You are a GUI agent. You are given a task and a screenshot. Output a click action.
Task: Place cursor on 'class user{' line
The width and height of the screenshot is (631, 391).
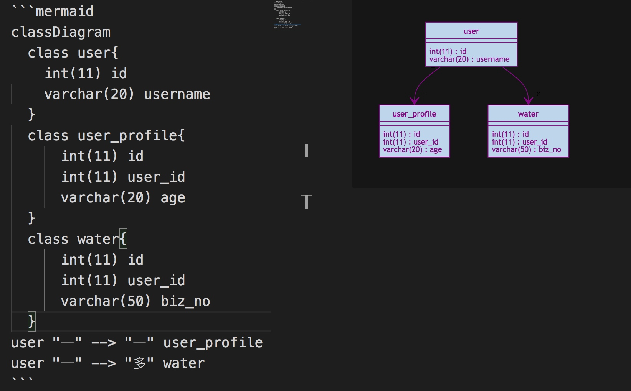click(x=73, y=53)
